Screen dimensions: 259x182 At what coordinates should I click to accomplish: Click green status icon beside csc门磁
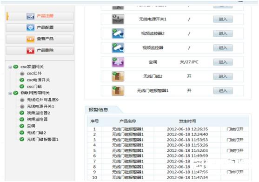point(22,86)
